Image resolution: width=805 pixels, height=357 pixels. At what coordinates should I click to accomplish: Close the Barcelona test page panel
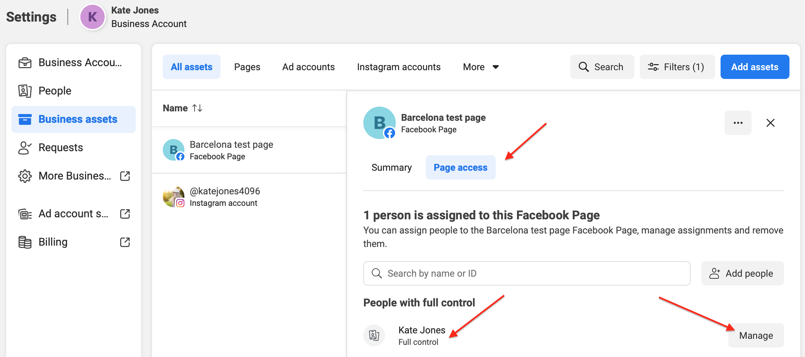(771, 123)
